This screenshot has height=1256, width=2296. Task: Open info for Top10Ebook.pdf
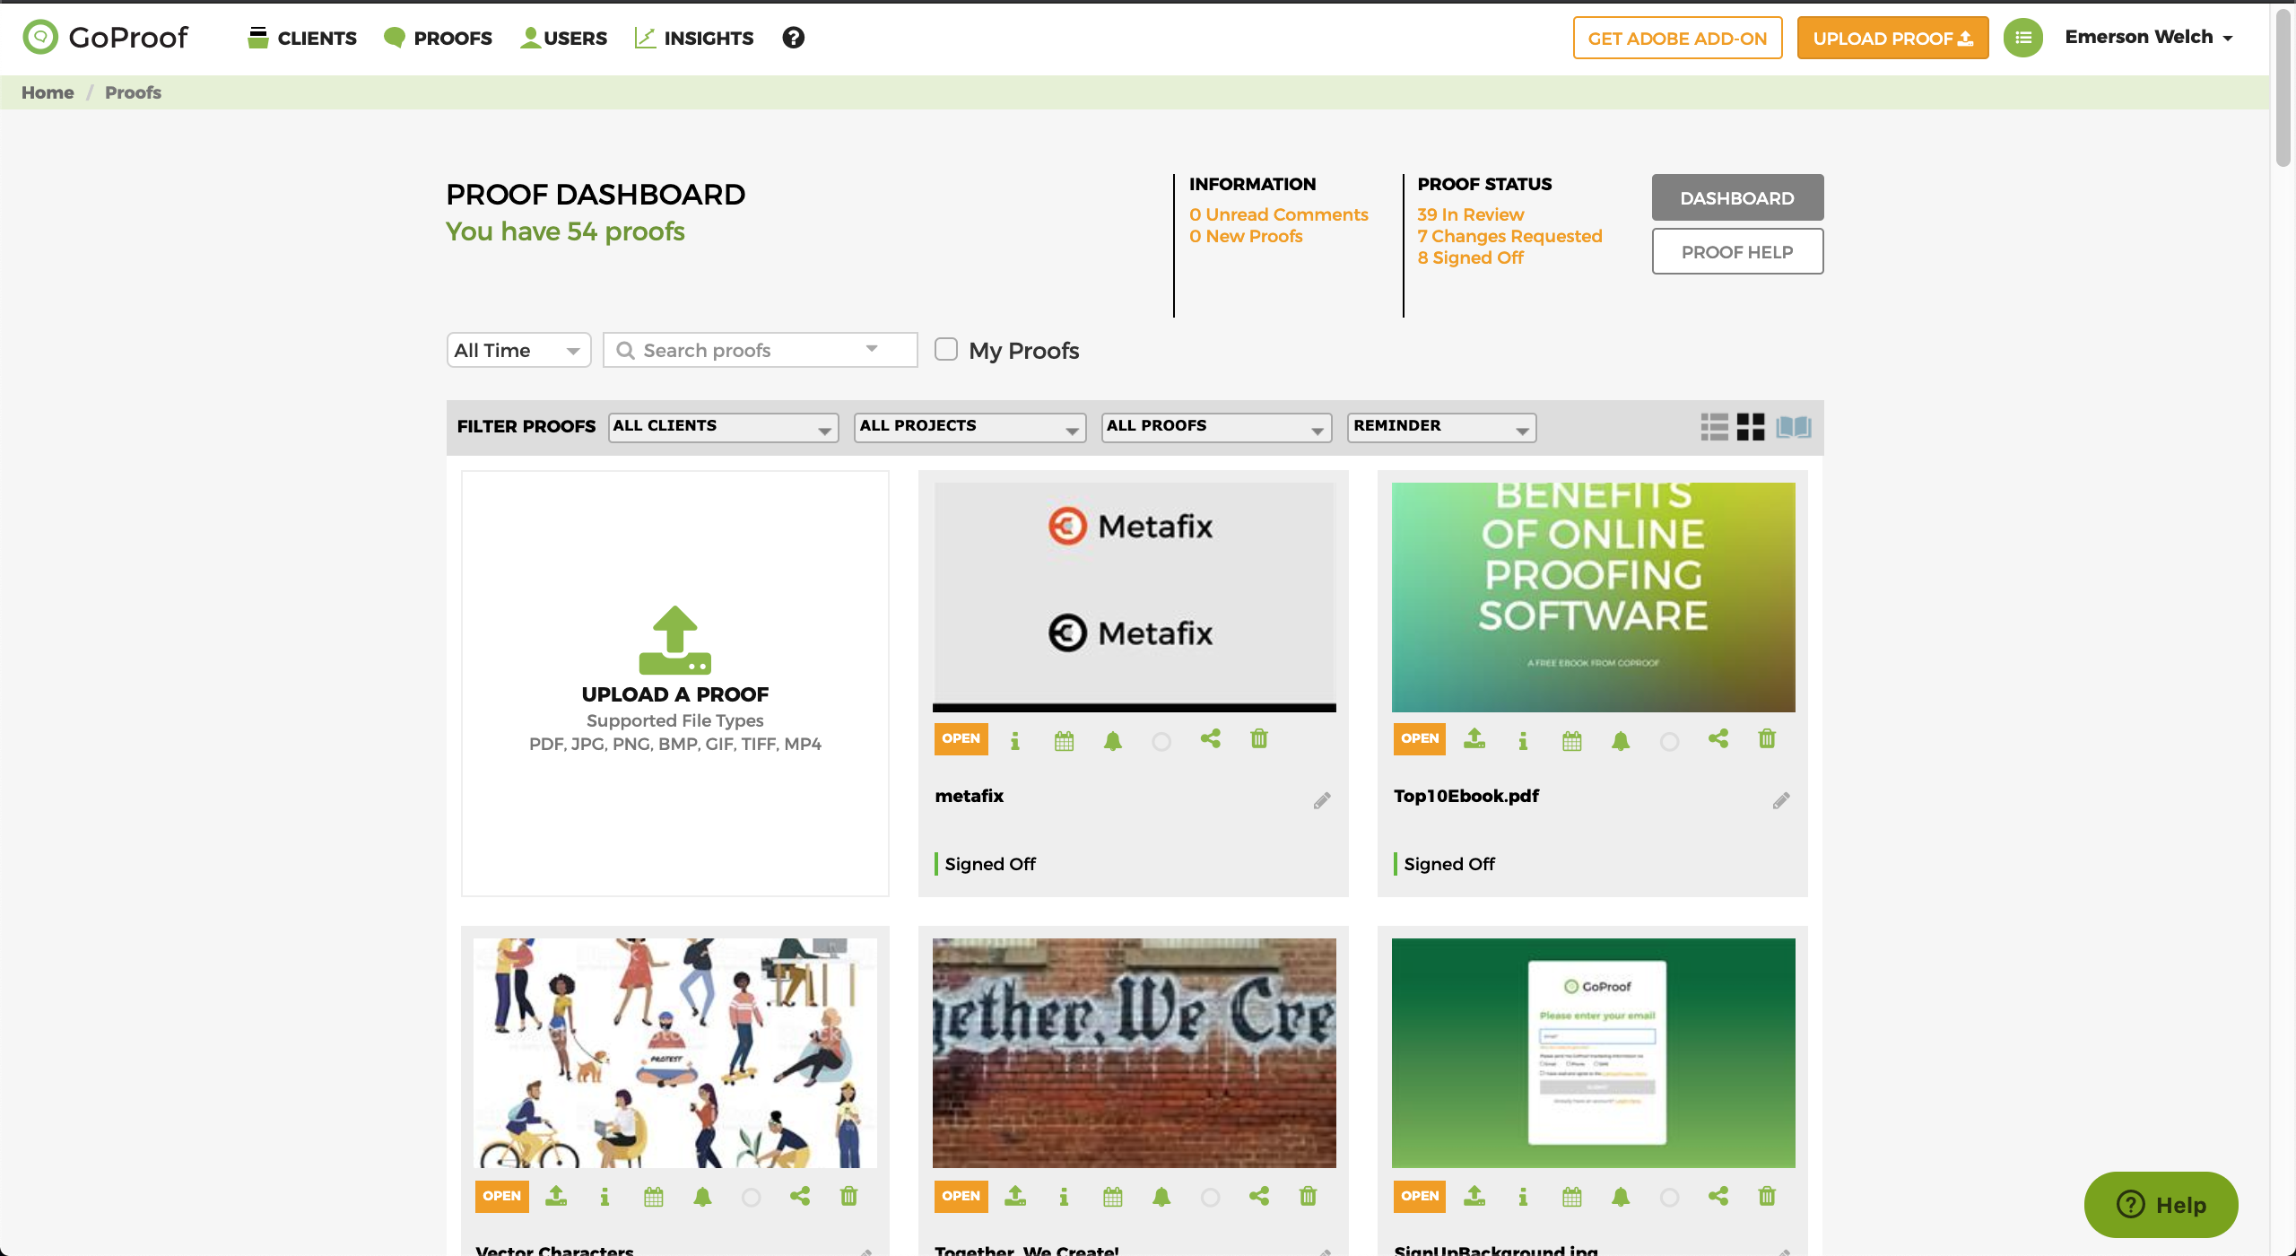(x=1522, y=740)
